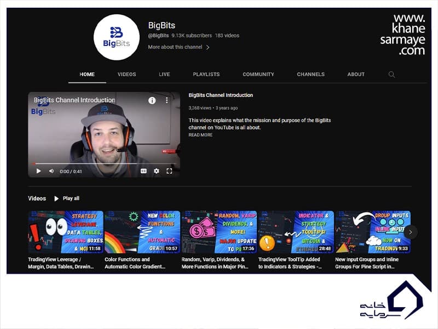Open the Strategy Leverage video thumbnail

[66, 232]
